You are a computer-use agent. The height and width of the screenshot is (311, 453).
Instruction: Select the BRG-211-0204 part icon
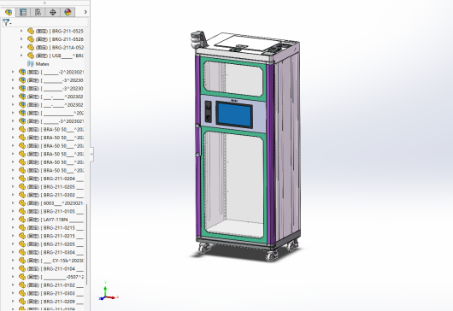[22, 179]
